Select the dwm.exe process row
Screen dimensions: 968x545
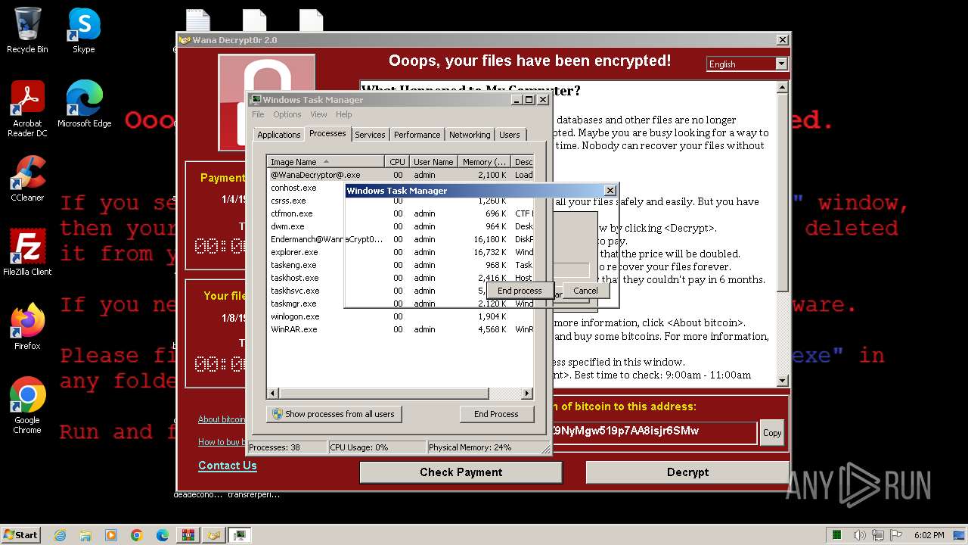click(306, 226)
